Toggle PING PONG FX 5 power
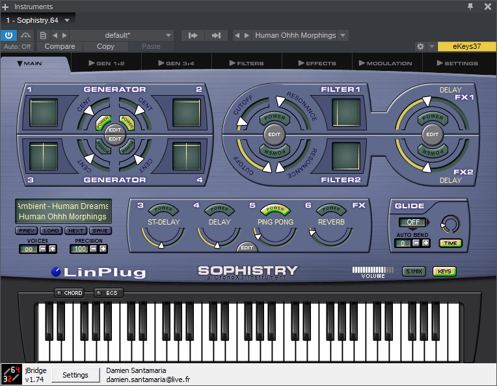 (275, 209)
